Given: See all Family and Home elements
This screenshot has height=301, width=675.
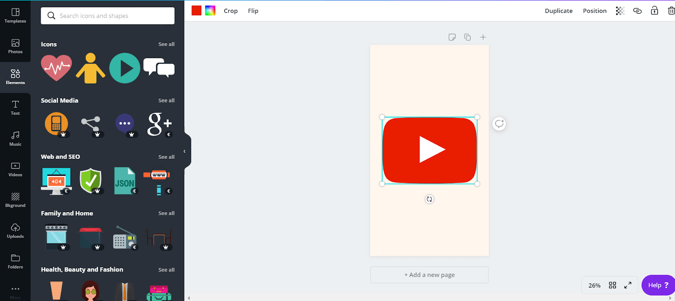Looking at the screenshot, I should (x=166, y=213).
